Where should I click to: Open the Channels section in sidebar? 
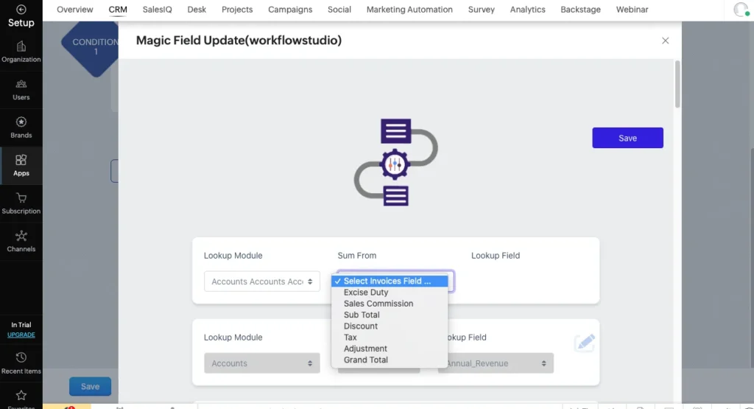(21, 242)
